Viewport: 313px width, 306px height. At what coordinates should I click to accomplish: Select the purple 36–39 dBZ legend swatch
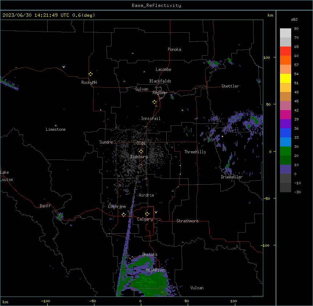click(285, 124)
